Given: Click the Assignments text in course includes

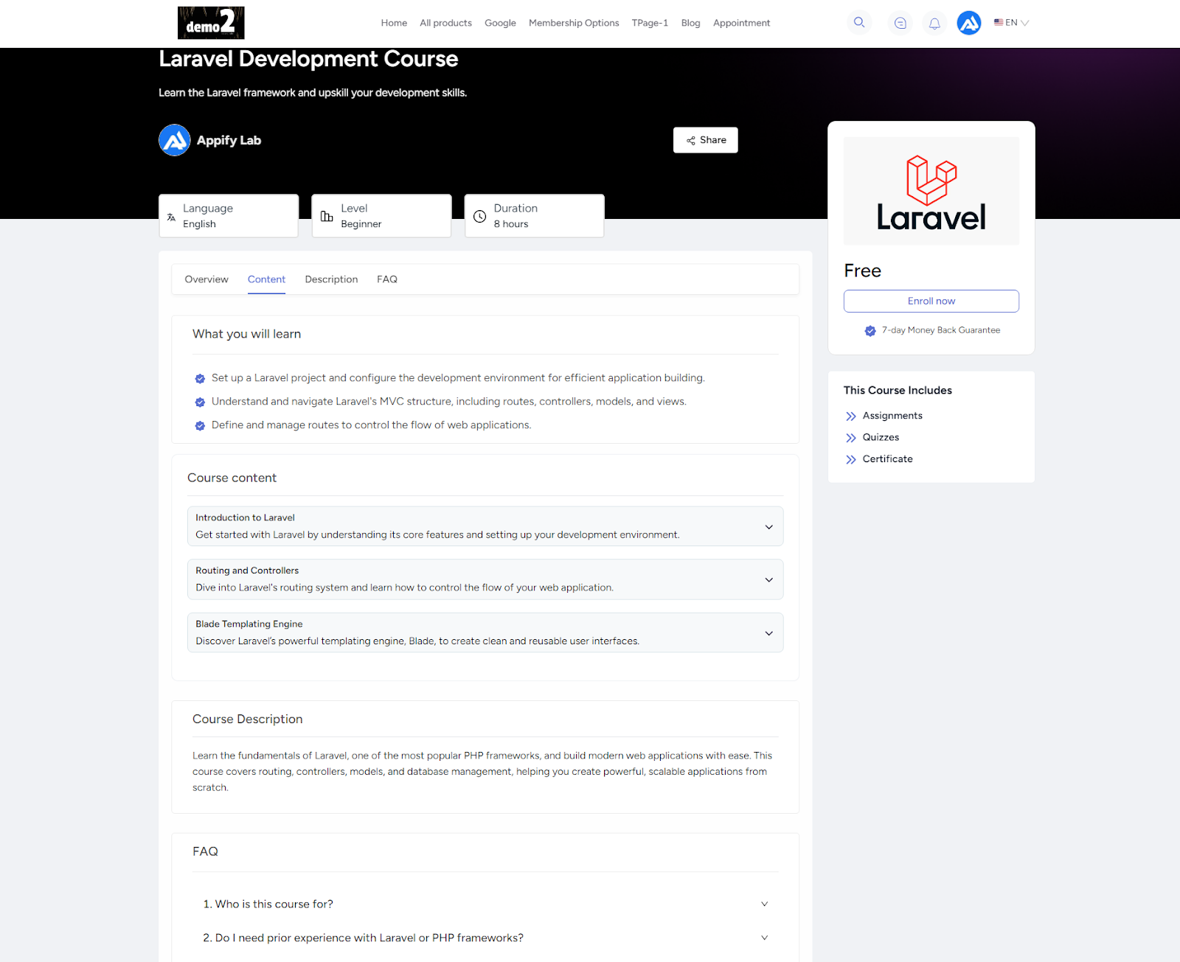Looking at the screenshot, I should tap(892, 416).
